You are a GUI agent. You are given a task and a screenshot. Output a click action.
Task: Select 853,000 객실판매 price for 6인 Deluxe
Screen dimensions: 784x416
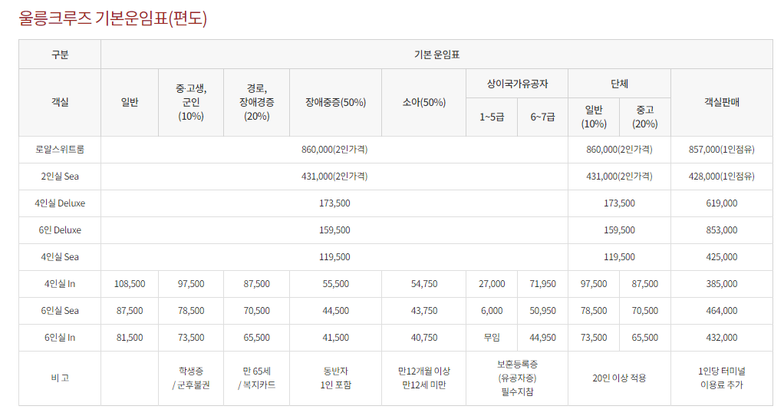(x=722, y=230)
